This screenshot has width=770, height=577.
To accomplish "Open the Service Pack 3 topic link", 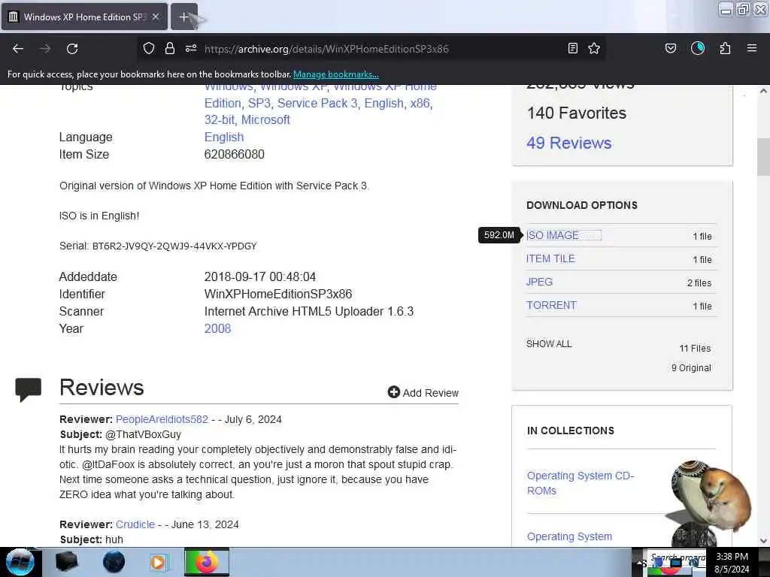I will tap(317, 103).
